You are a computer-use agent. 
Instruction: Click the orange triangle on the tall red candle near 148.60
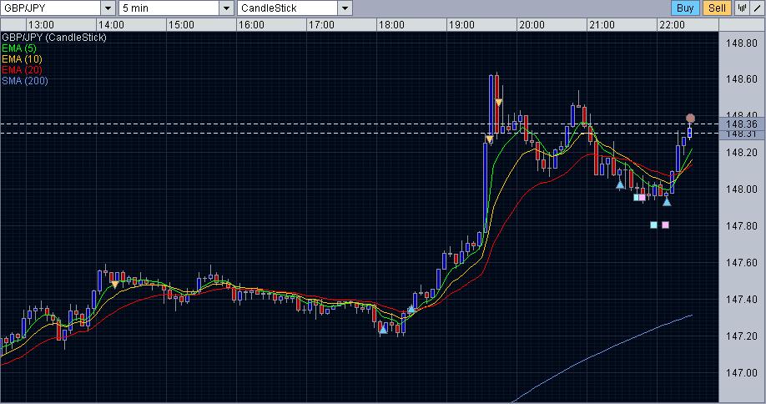coord(499,102)
